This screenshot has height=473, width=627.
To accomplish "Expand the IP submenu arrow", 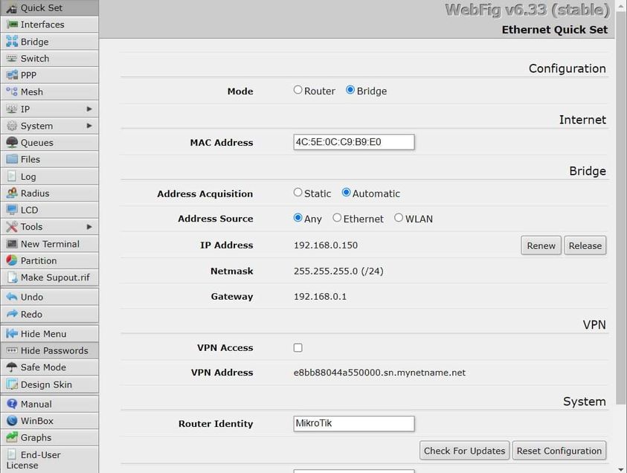I will coord(89,109).
